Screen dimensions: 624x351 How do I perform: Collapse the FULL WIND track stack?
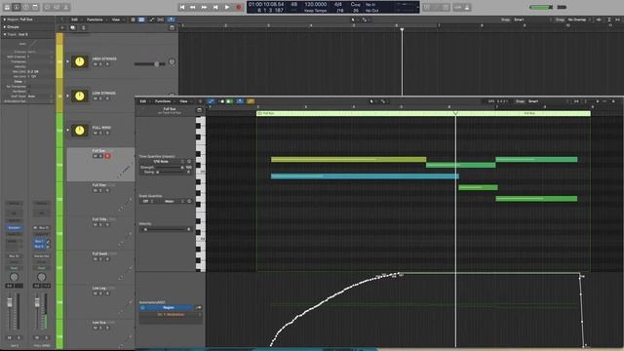click(67, 130)
